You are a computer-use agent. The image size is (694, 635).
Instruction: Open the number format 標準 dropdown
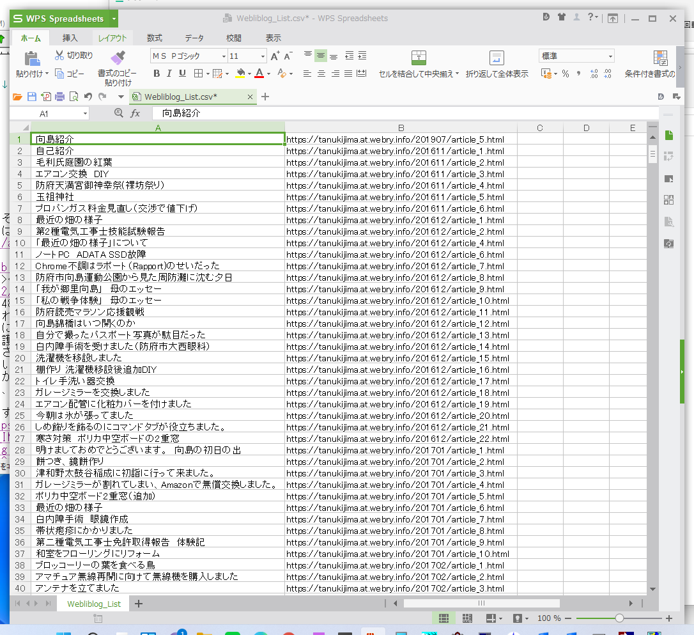611,56
